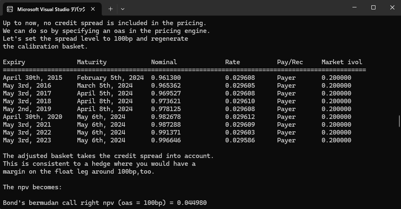
Task: Click the bermudan call right npv 0.044980 line
Action: (105, 203)
